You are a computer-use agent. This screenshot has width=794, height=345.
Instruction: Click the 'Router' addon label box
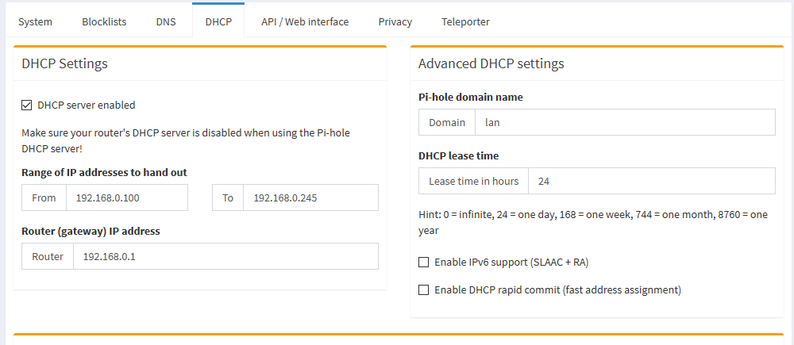(x=48, y=256)
